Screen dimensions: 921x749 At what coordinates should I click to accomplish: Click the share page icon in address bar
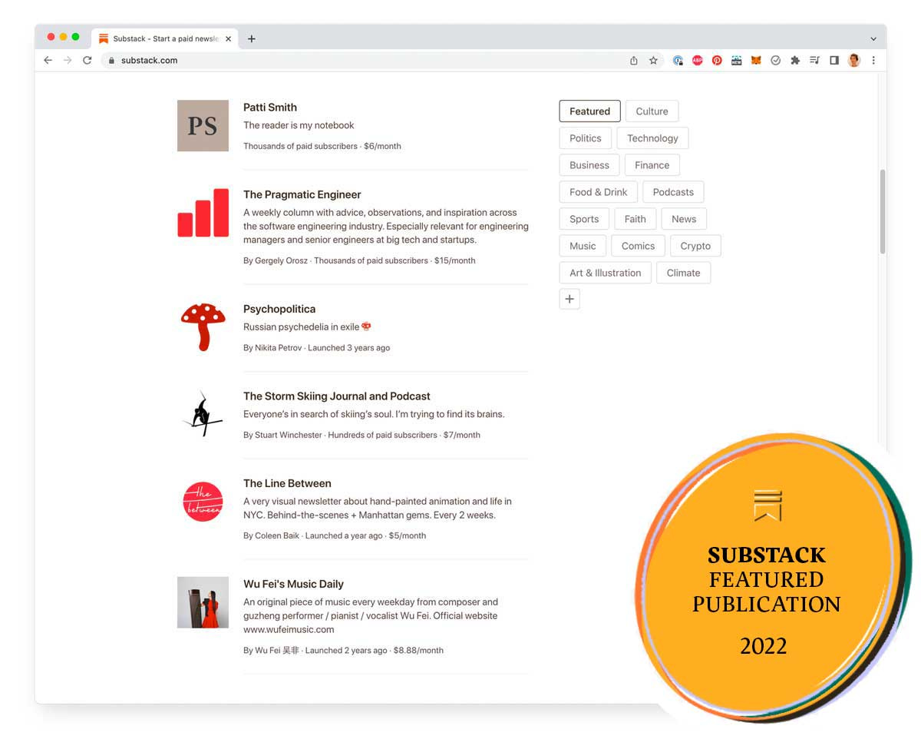click(634, 60)
